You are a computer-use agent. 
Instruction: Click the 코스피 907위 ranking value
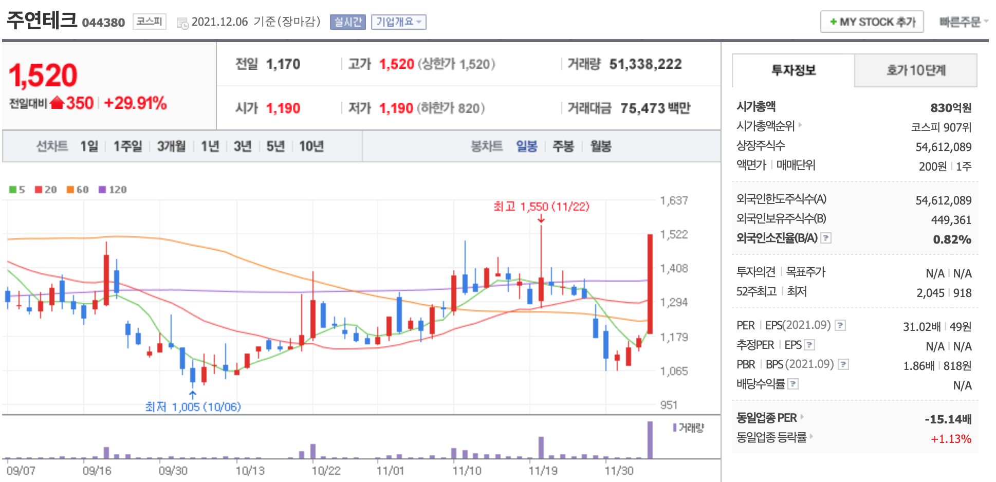[x=941, y=127]
